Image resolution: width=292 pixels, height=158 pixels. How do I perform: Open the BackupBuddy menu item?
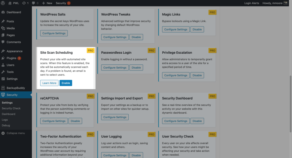[x=16, y=88]
